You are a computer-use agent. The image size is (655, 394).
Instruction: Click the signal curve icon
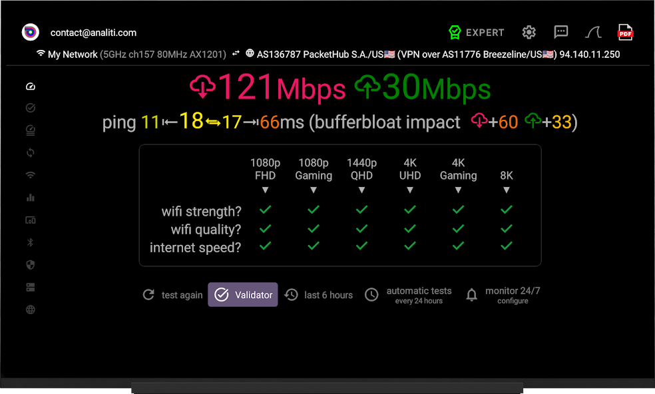(x=593, y=32)
